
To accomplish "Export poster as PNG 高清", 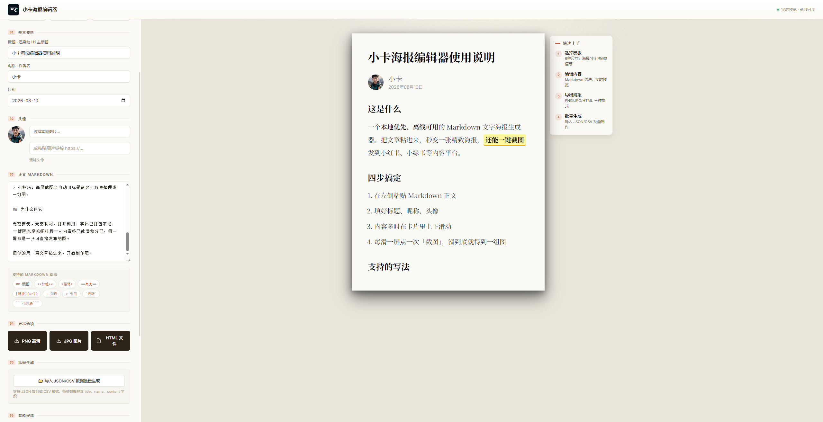I will coord(27,341).
